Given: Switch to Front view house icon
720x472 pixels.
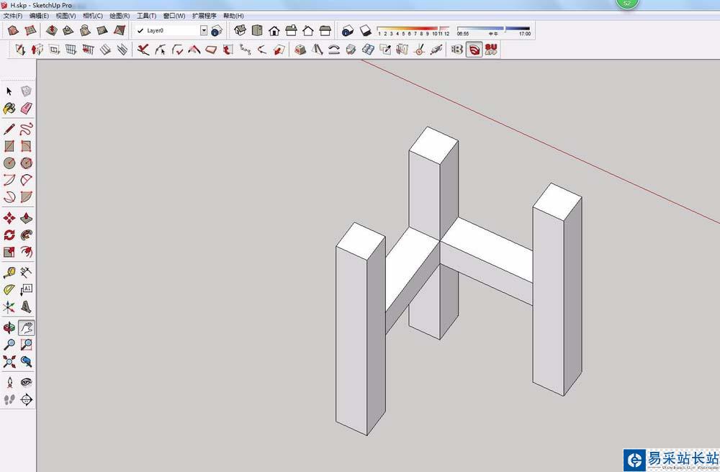Looking at the screenshot, I should click(274, 31).
